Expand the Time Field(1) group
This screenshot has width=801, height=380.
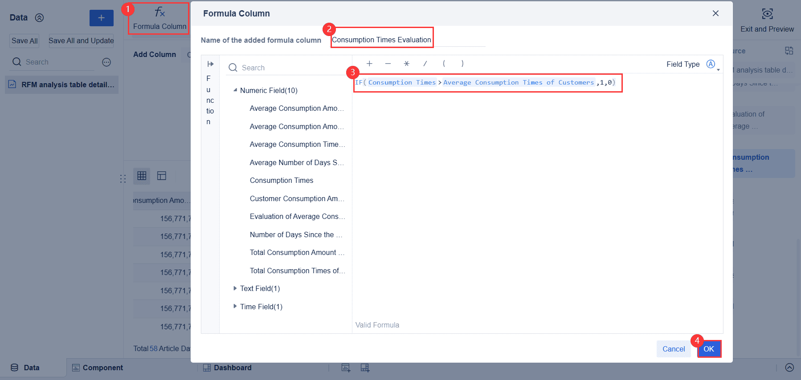[x=235, y=306]
